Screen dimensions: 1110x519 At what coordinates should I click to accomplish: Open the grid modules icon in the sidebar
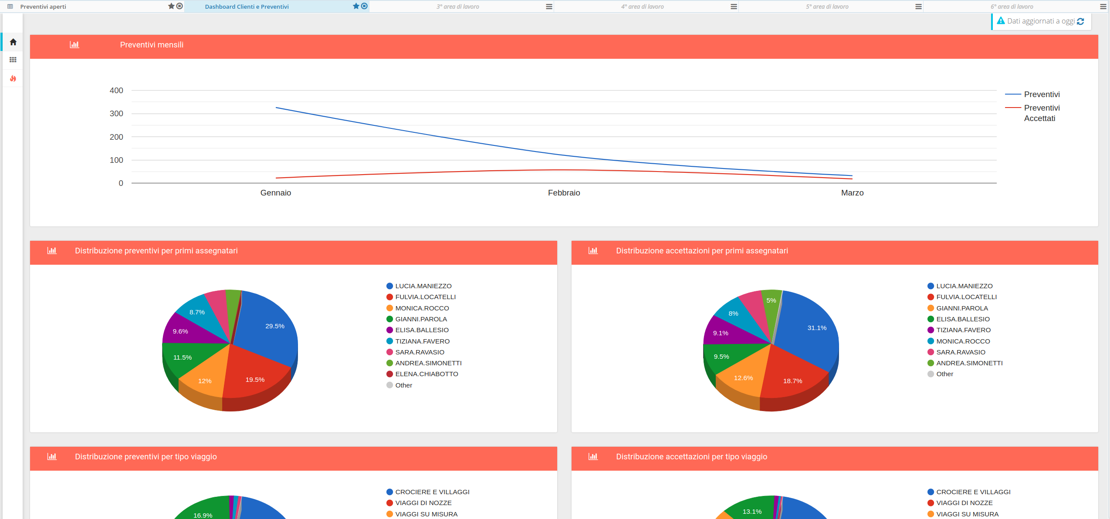point(13,60)
